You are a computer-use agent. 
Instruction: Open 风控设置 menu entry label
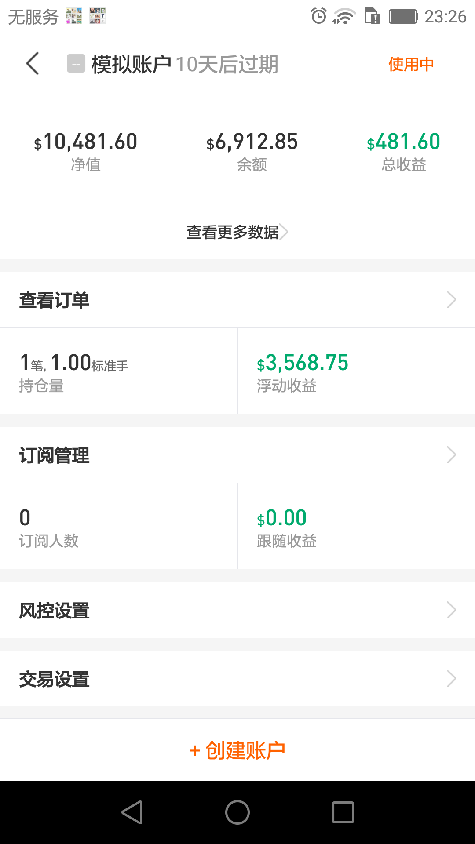click(x=55, y=611)
